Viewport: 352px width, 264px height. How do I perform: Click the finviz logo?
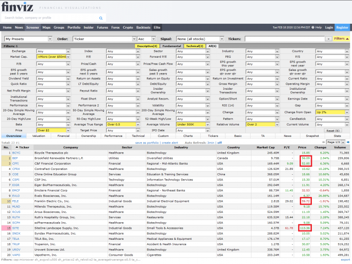click(16, 7)
